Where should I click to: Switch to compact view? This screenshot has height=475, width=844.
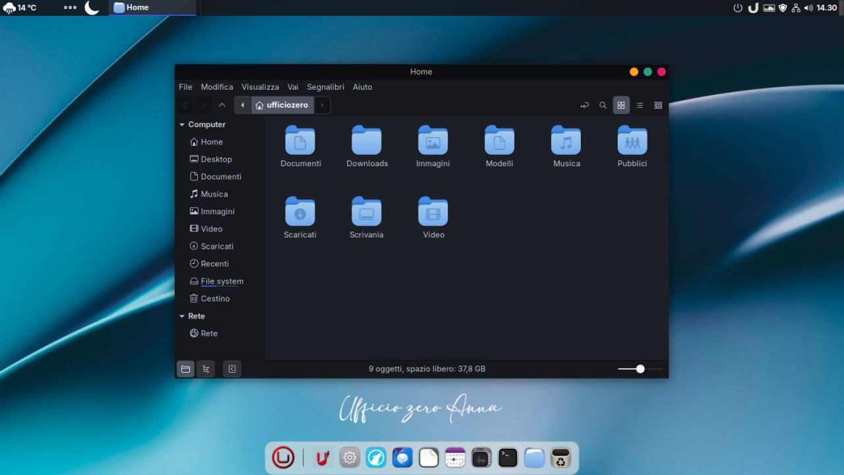tap(658, 106)
